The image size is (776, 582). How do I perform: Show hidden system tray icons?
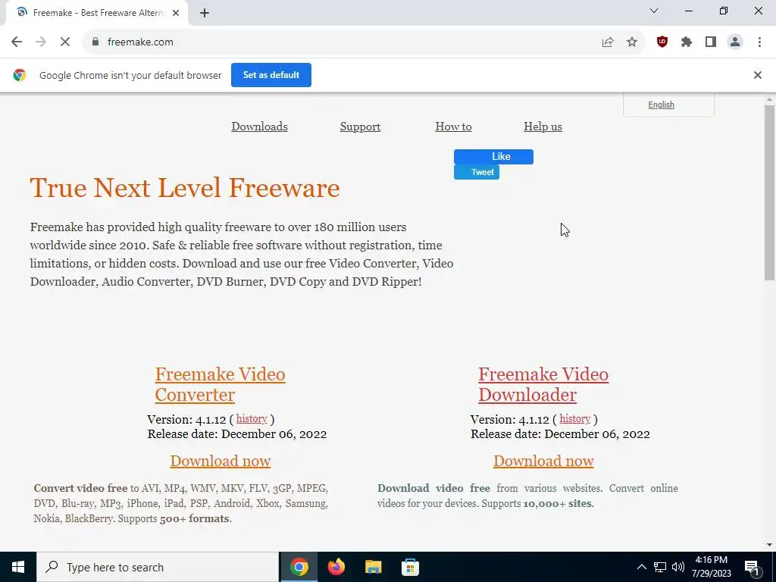[641, 567]
